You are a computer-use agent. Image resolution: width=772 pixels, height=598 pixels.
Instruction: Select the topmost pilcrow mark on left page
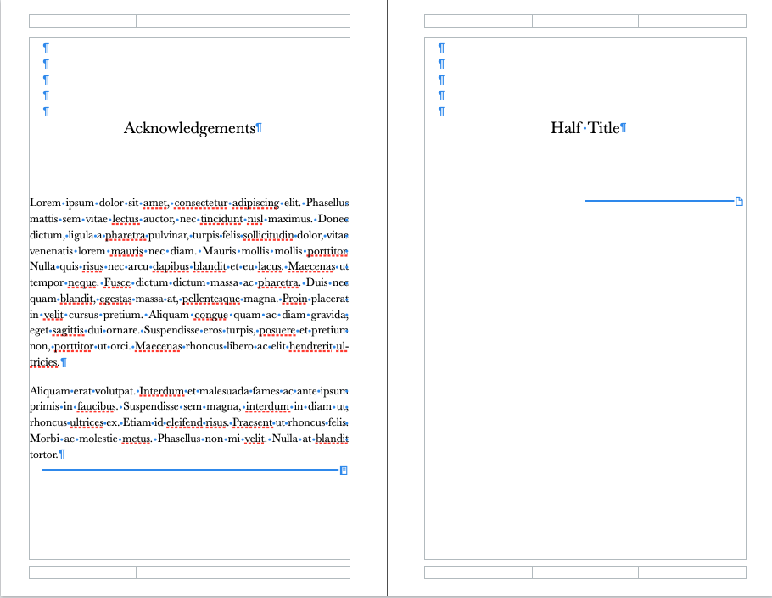(x=47, y=48)
